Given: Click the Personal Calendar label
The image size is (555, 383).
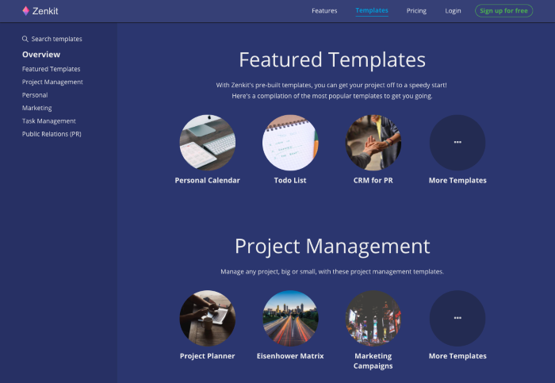Looking at the screenshot, I should pyautogui.click(x=208, y=181).
